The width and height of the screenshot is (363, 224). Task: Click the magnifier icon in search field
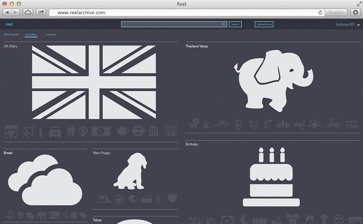click(223, 24)
